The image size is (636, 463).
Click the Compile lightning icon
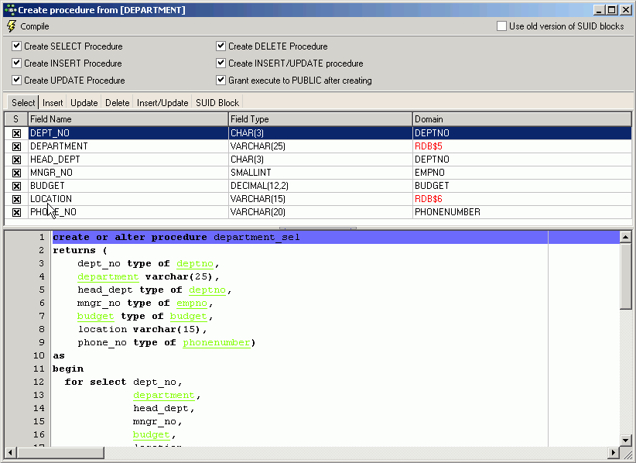click(12, 26)
